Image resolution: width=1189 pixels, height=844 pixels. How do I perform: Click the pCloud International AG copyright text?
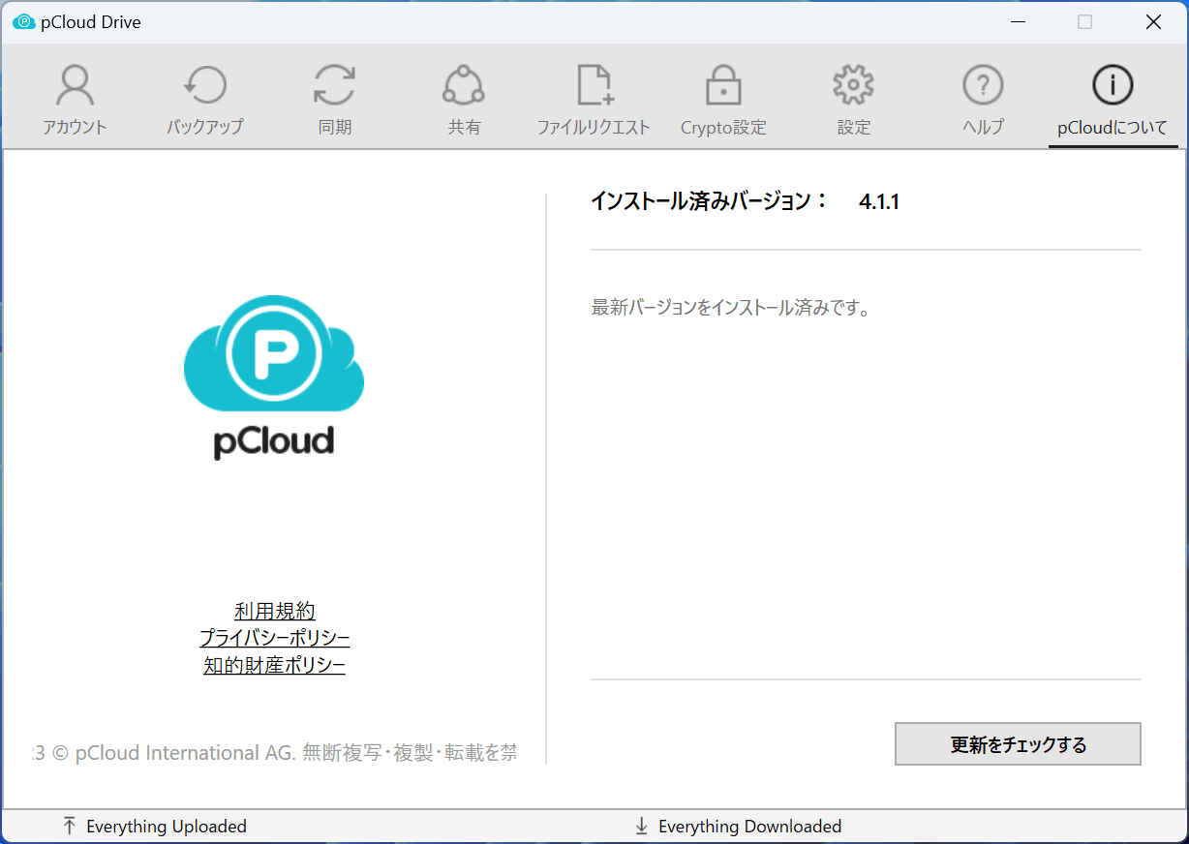[x=274, y=753]
